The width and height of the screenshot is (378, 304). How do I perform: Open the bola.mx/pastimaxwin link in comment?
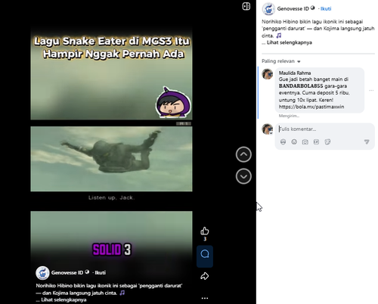pyautogui.click(x=311, y=107)
